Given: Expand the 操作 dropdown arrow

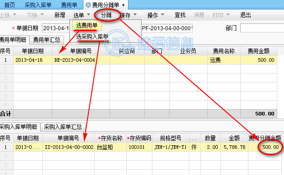Looking at the screenshot, I should [x=162, y=14].
